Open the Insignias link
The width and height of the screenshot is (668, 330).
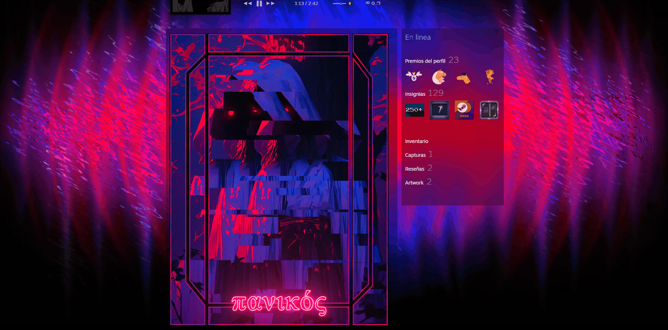415,94
